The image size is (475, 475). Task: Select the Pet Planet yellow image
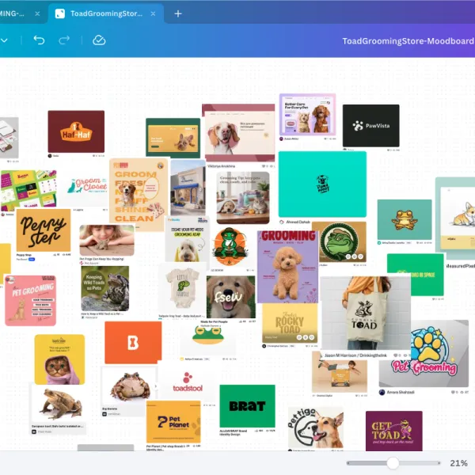click(173, 422)
